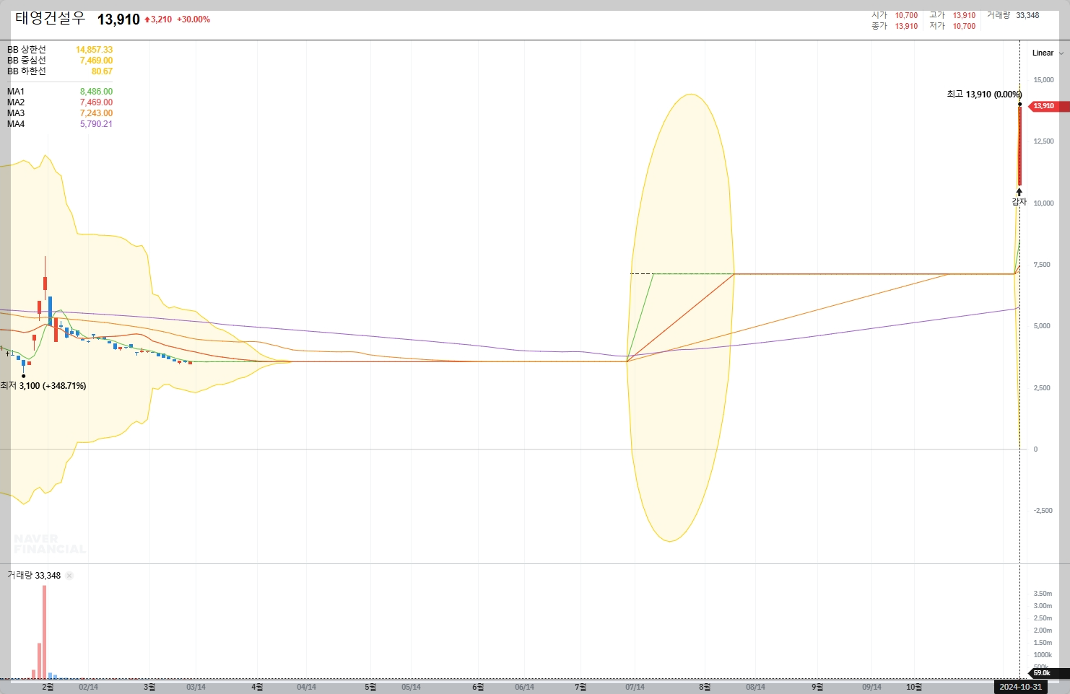Image resolution: width=1070 pixels, height=694 pixels.
Task: Click the 15,000 price axis label
Action: tap(1043, 80)
